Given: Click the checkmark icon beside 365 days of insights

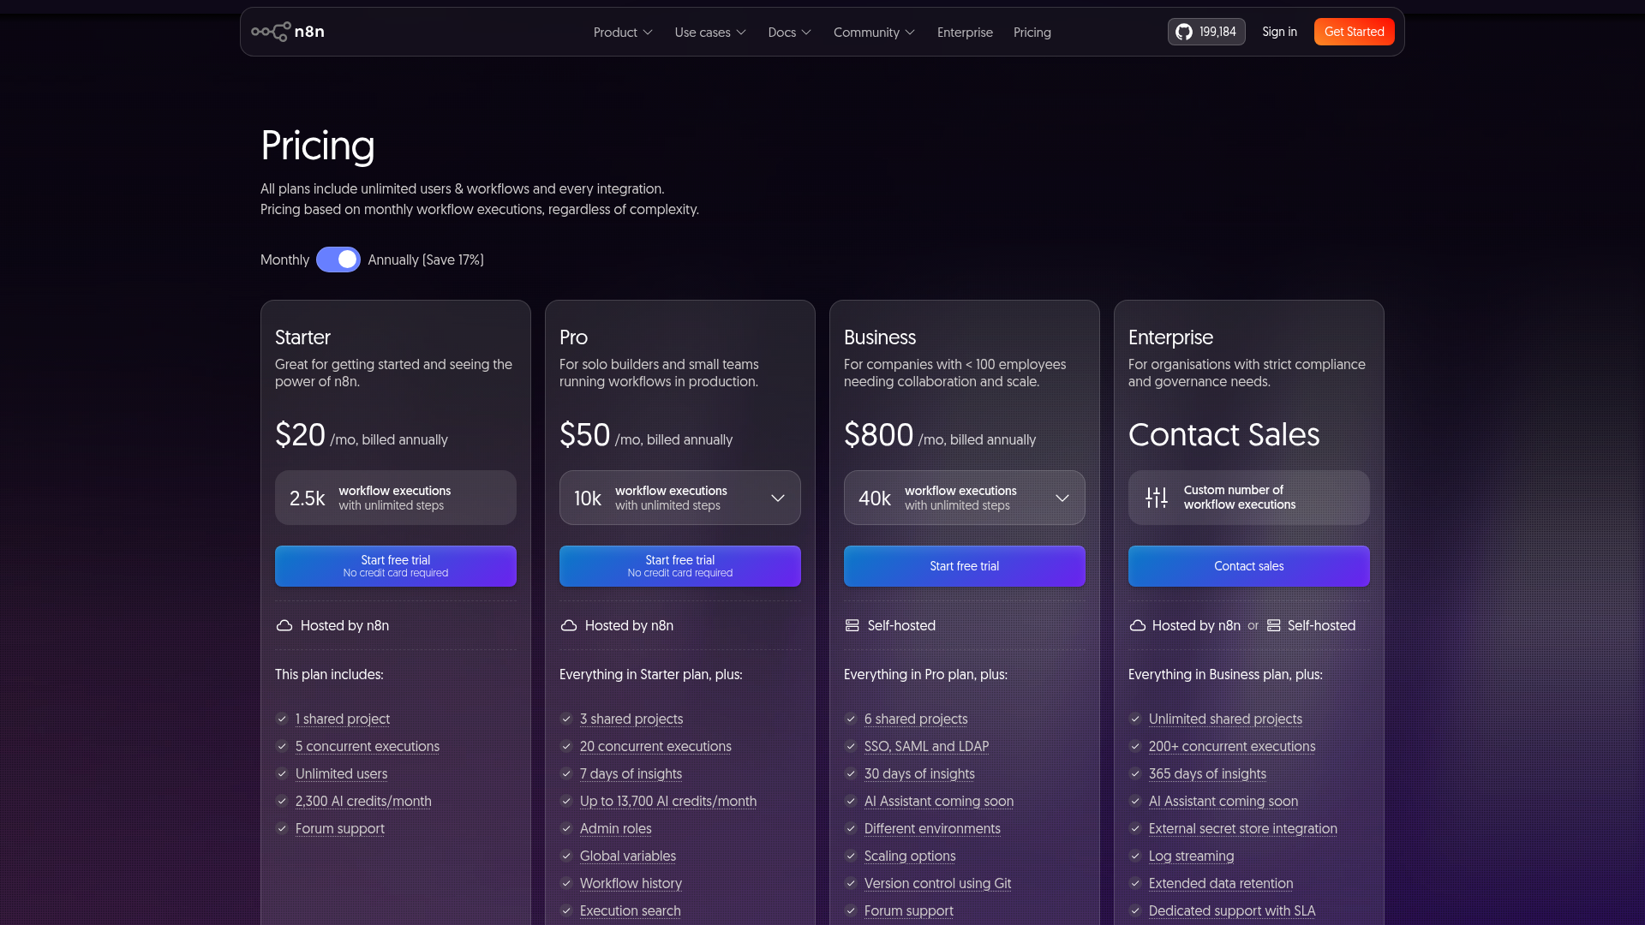Looking at the screenshot, I should (x=1135, y=773).
